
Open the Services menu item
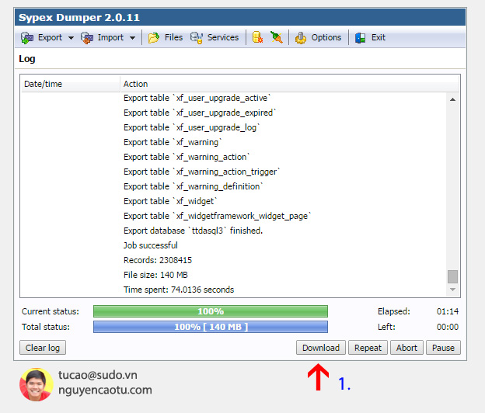pos(223,37)
